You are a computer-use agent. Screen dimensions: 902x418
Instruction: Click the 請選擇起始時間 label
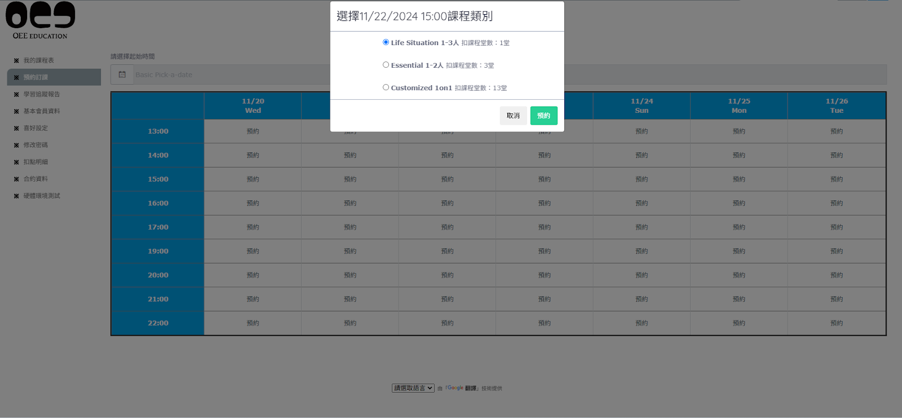click(132, 56)
